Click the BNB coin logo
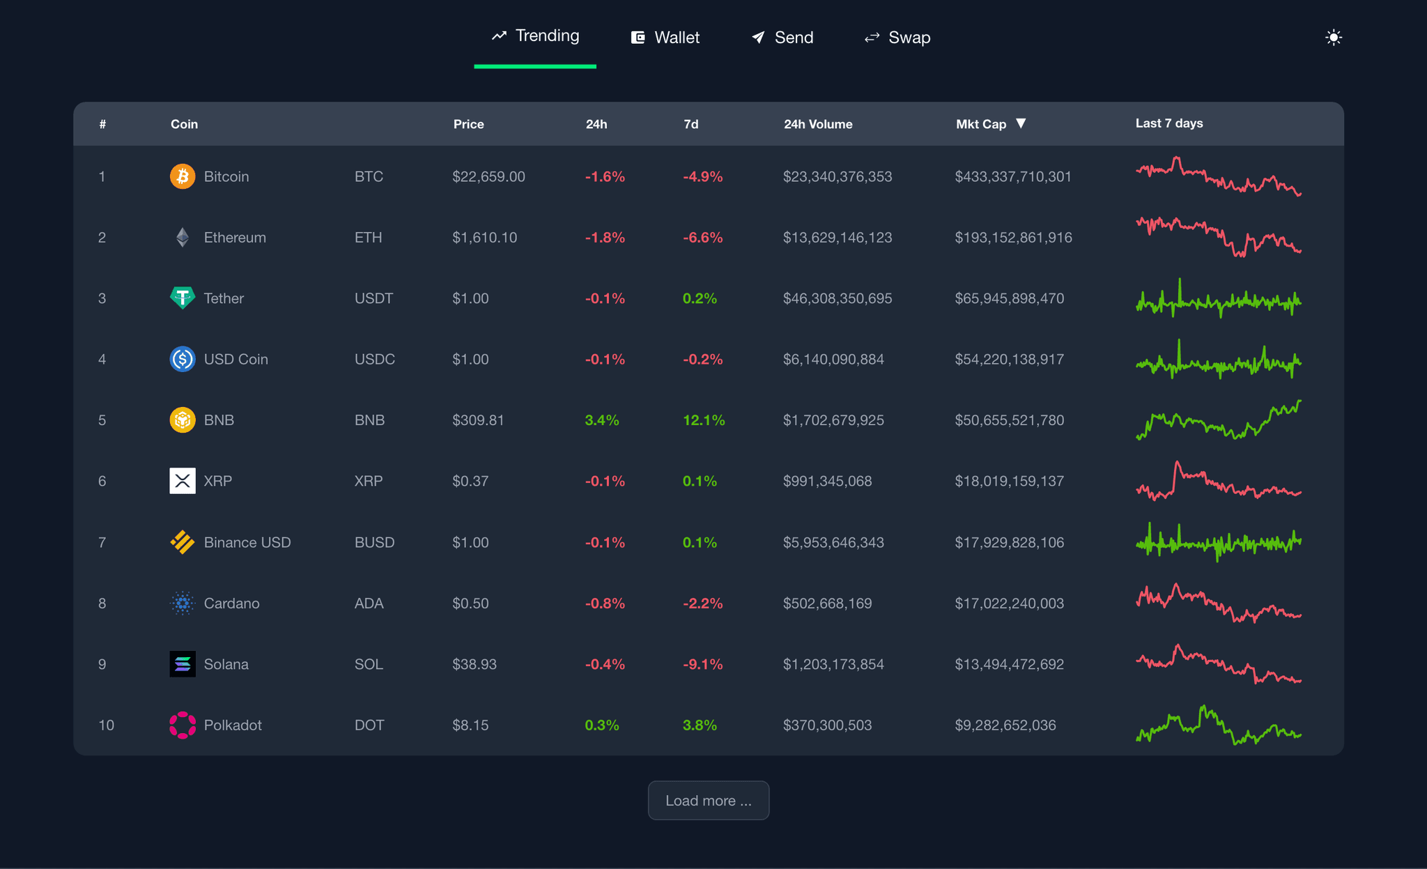The height and width of the screenshot is (869, 1427). tap(183, 420)
